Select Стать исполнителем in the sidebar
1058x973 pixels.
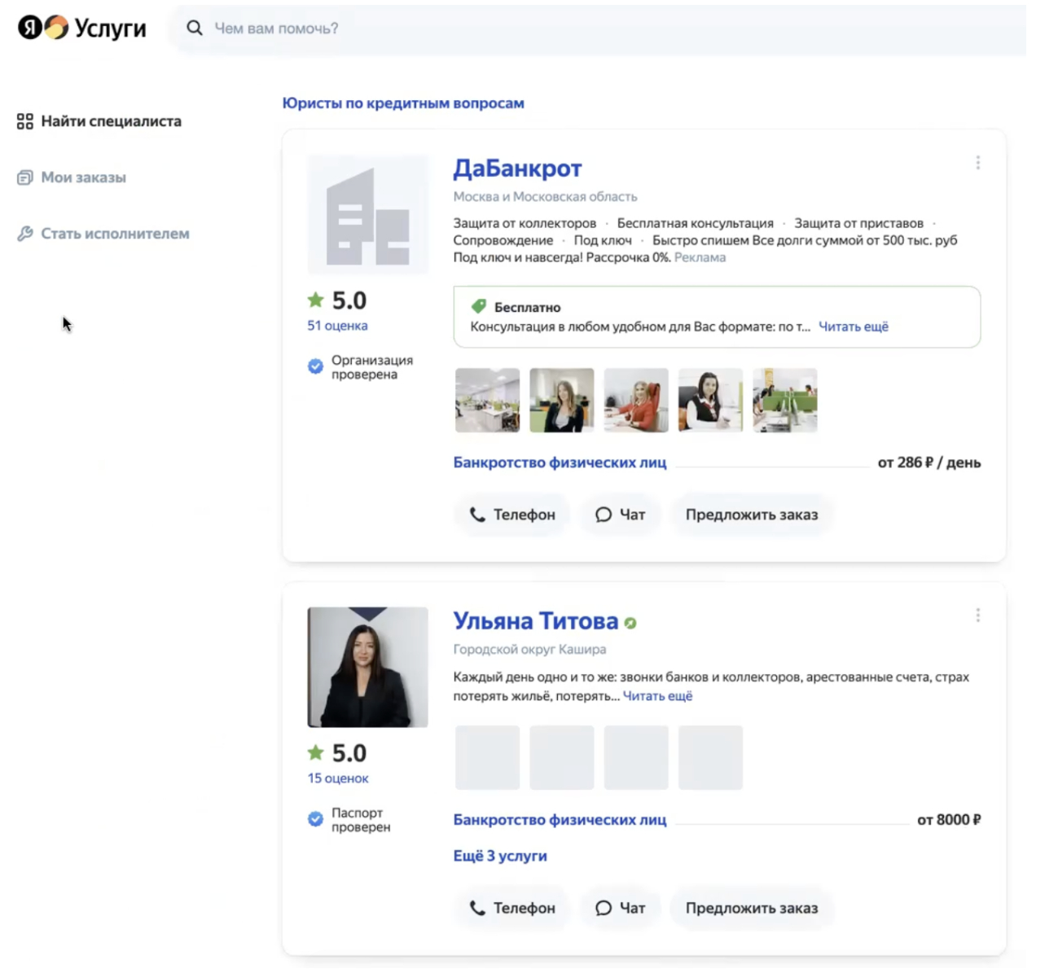coord(115,234)
